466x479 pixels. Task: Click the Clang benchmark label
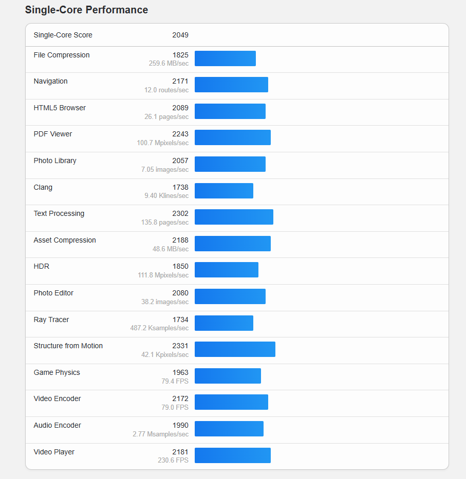(43, 187)
